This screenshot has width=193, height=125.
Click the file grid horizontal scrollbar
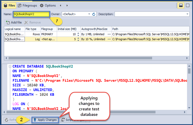coord(80,58)
